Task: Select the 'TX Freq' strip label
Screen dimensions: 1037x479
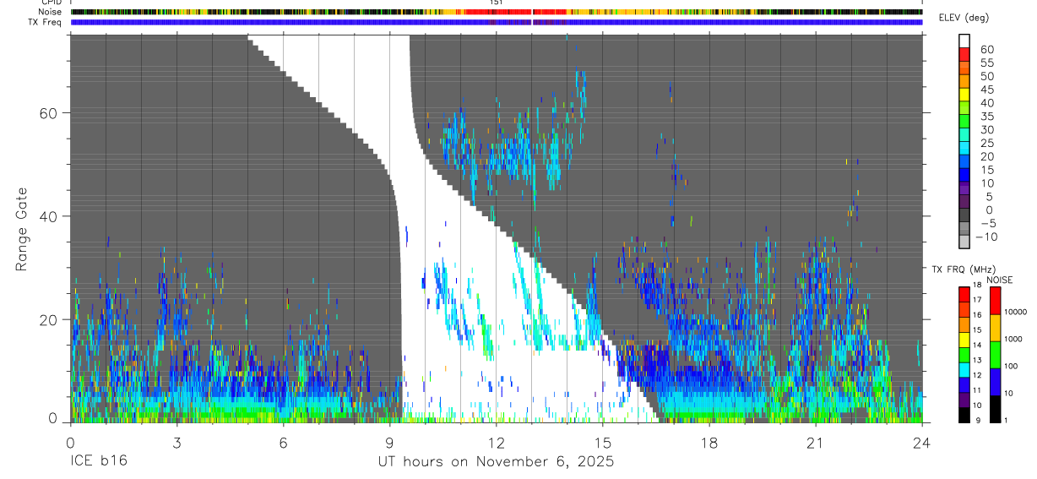Action: click(46, 22)
